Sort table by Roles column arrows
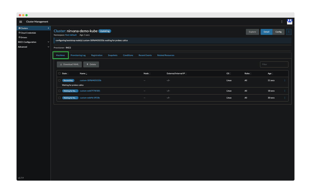Screen dimensions: 311x193 click(x=251, y=74)
